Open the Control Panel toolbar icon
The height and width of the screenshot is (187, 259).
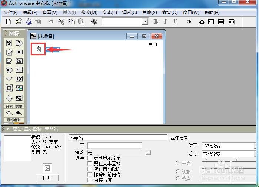click(x=201, y=21)
